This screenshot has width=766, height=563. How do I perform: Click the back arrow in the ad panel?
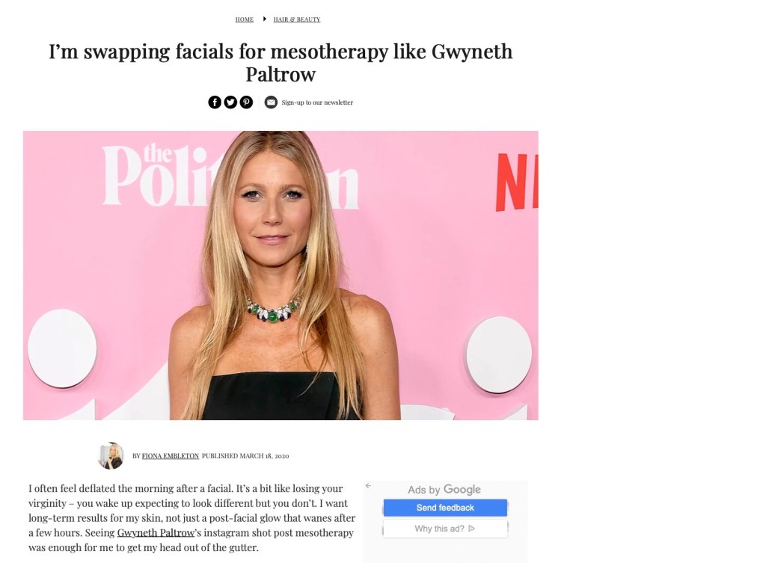click(x=368, y=485)
